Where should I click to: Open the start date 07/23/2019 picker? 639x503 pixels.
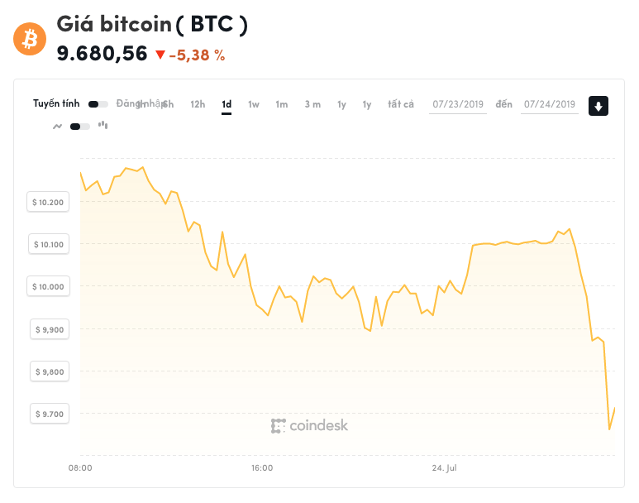click(458, 104)
